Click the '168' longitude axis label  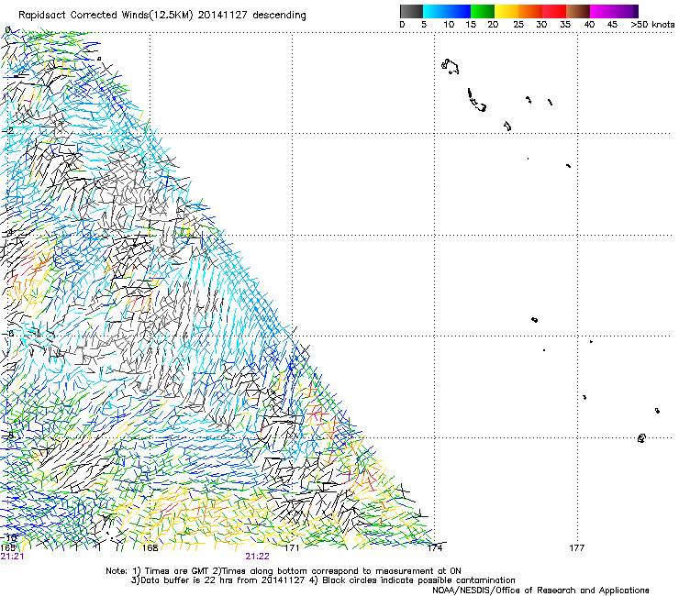(x=150, y=548)
